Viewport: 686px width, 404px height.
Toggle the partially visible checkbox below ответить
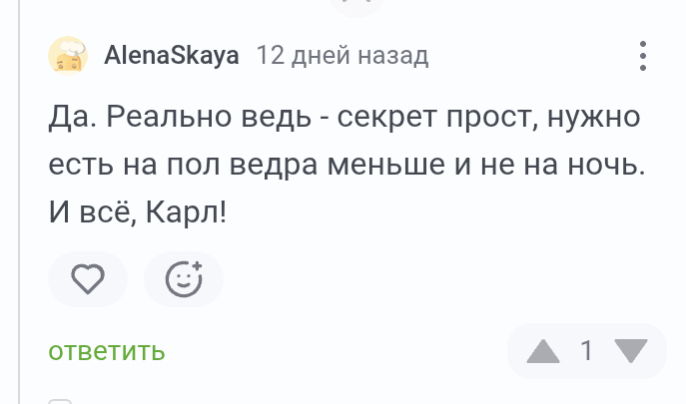click(61, 400)
